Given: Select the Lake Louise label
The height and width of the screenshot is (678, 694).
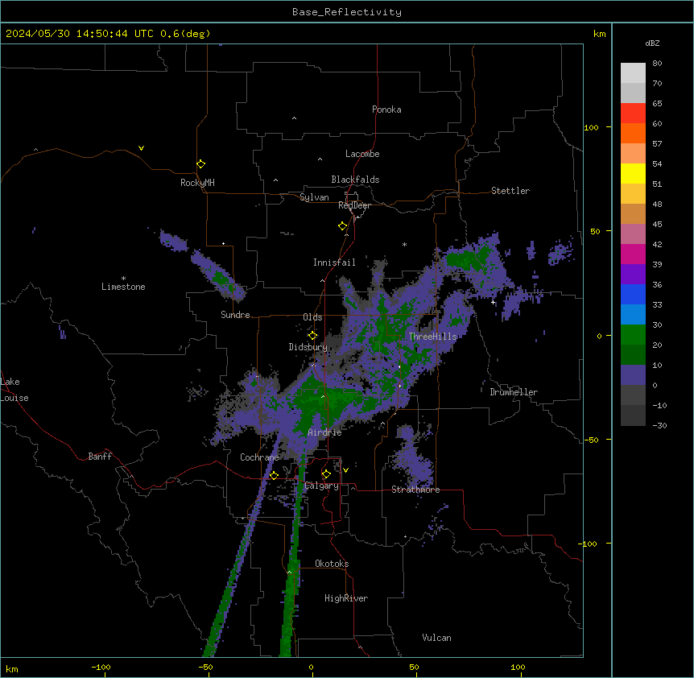Looking at the screenshot, I should point(14,390).
